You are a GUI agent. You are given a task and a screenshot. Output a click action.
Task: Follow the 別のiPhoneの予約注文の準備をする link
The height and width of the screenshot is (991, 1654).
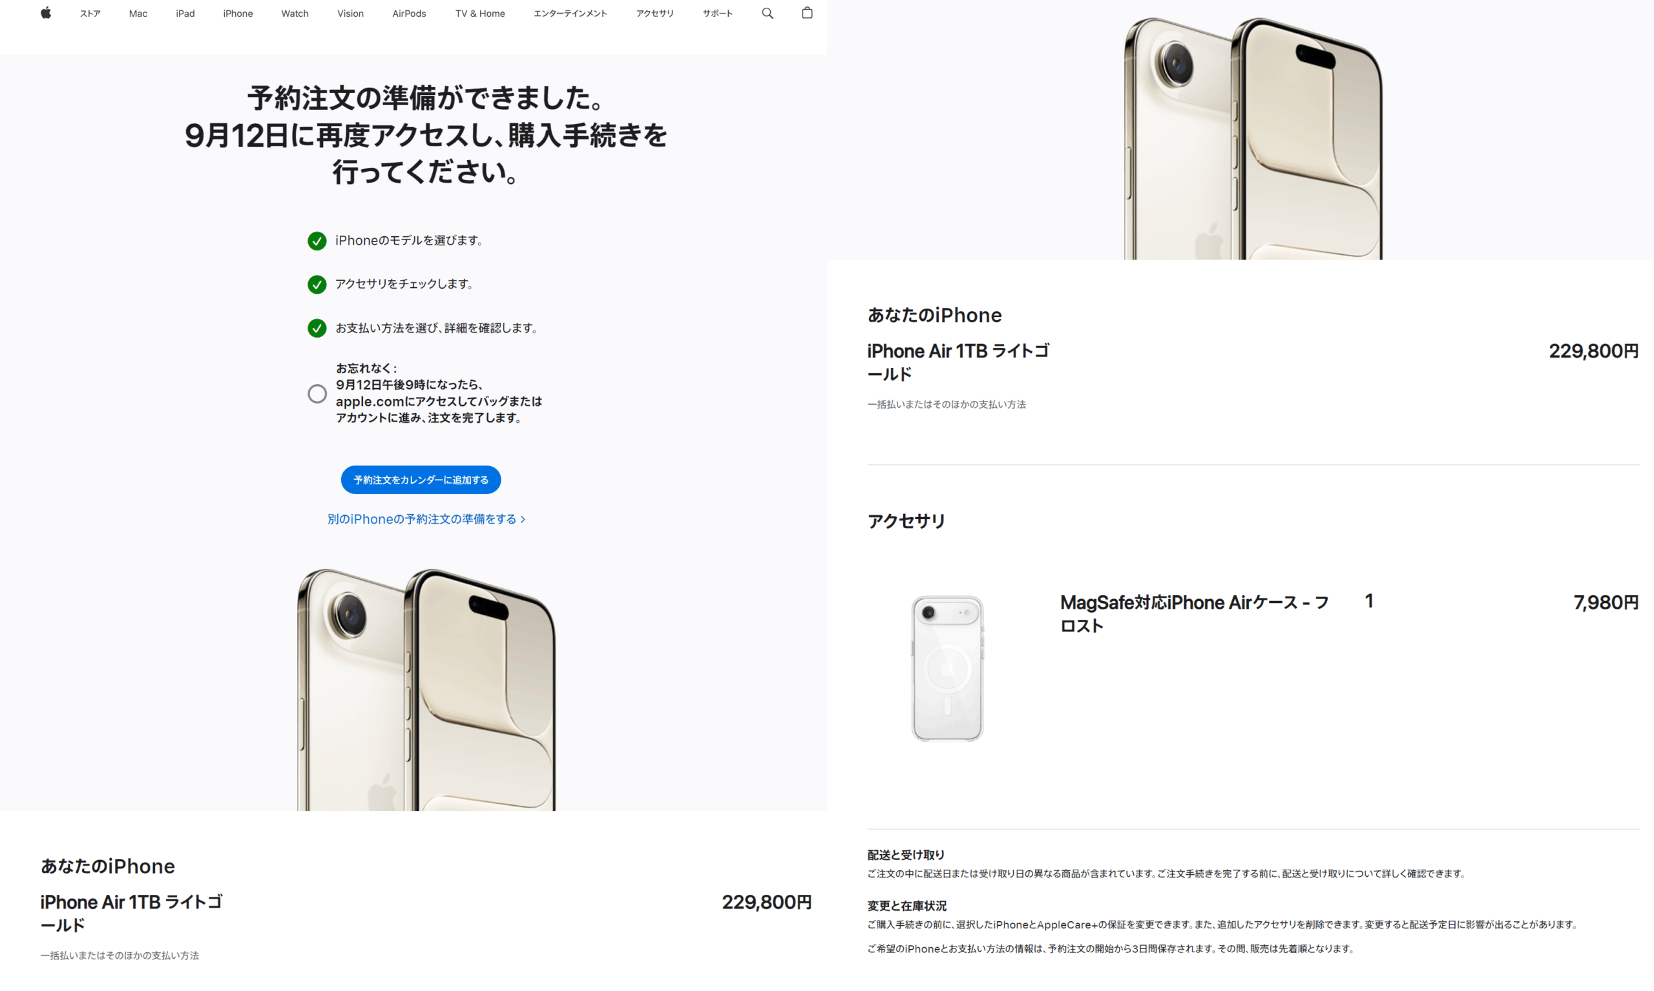pyautogui.click(x=426, y=519)
